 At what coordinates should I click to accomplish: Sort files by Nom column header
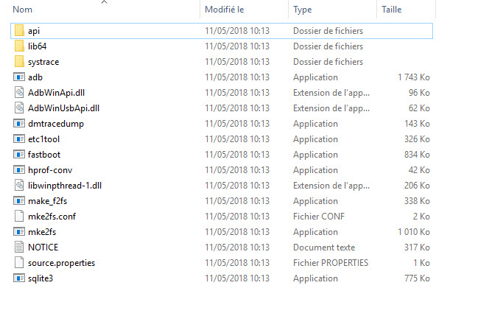(24, 10)
